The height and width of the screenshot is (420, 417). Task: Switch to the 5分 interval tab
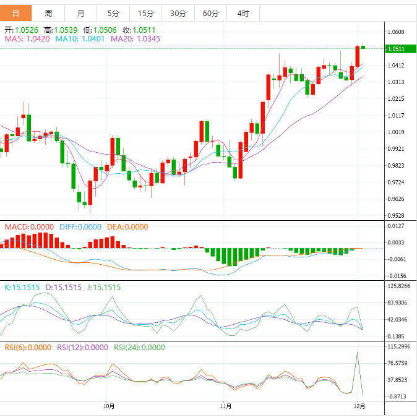(x=113, y=13)
